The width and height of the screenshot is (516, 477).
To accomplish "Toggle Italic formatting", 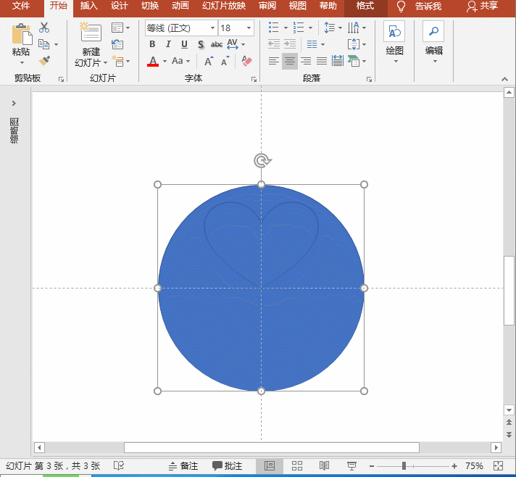I will point(168,44).
